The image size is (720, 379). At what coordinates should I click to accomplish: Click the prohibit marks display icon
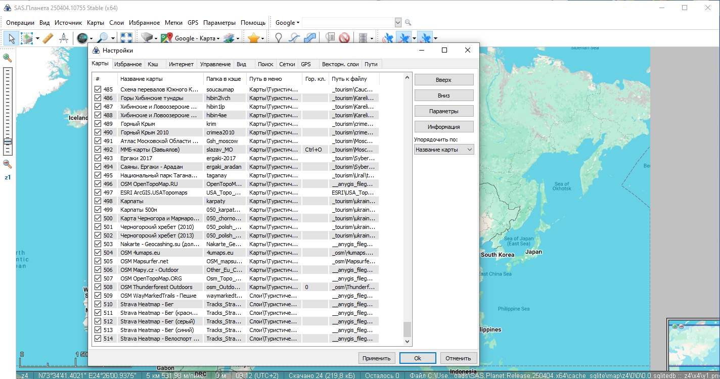[x=344, y=37]
